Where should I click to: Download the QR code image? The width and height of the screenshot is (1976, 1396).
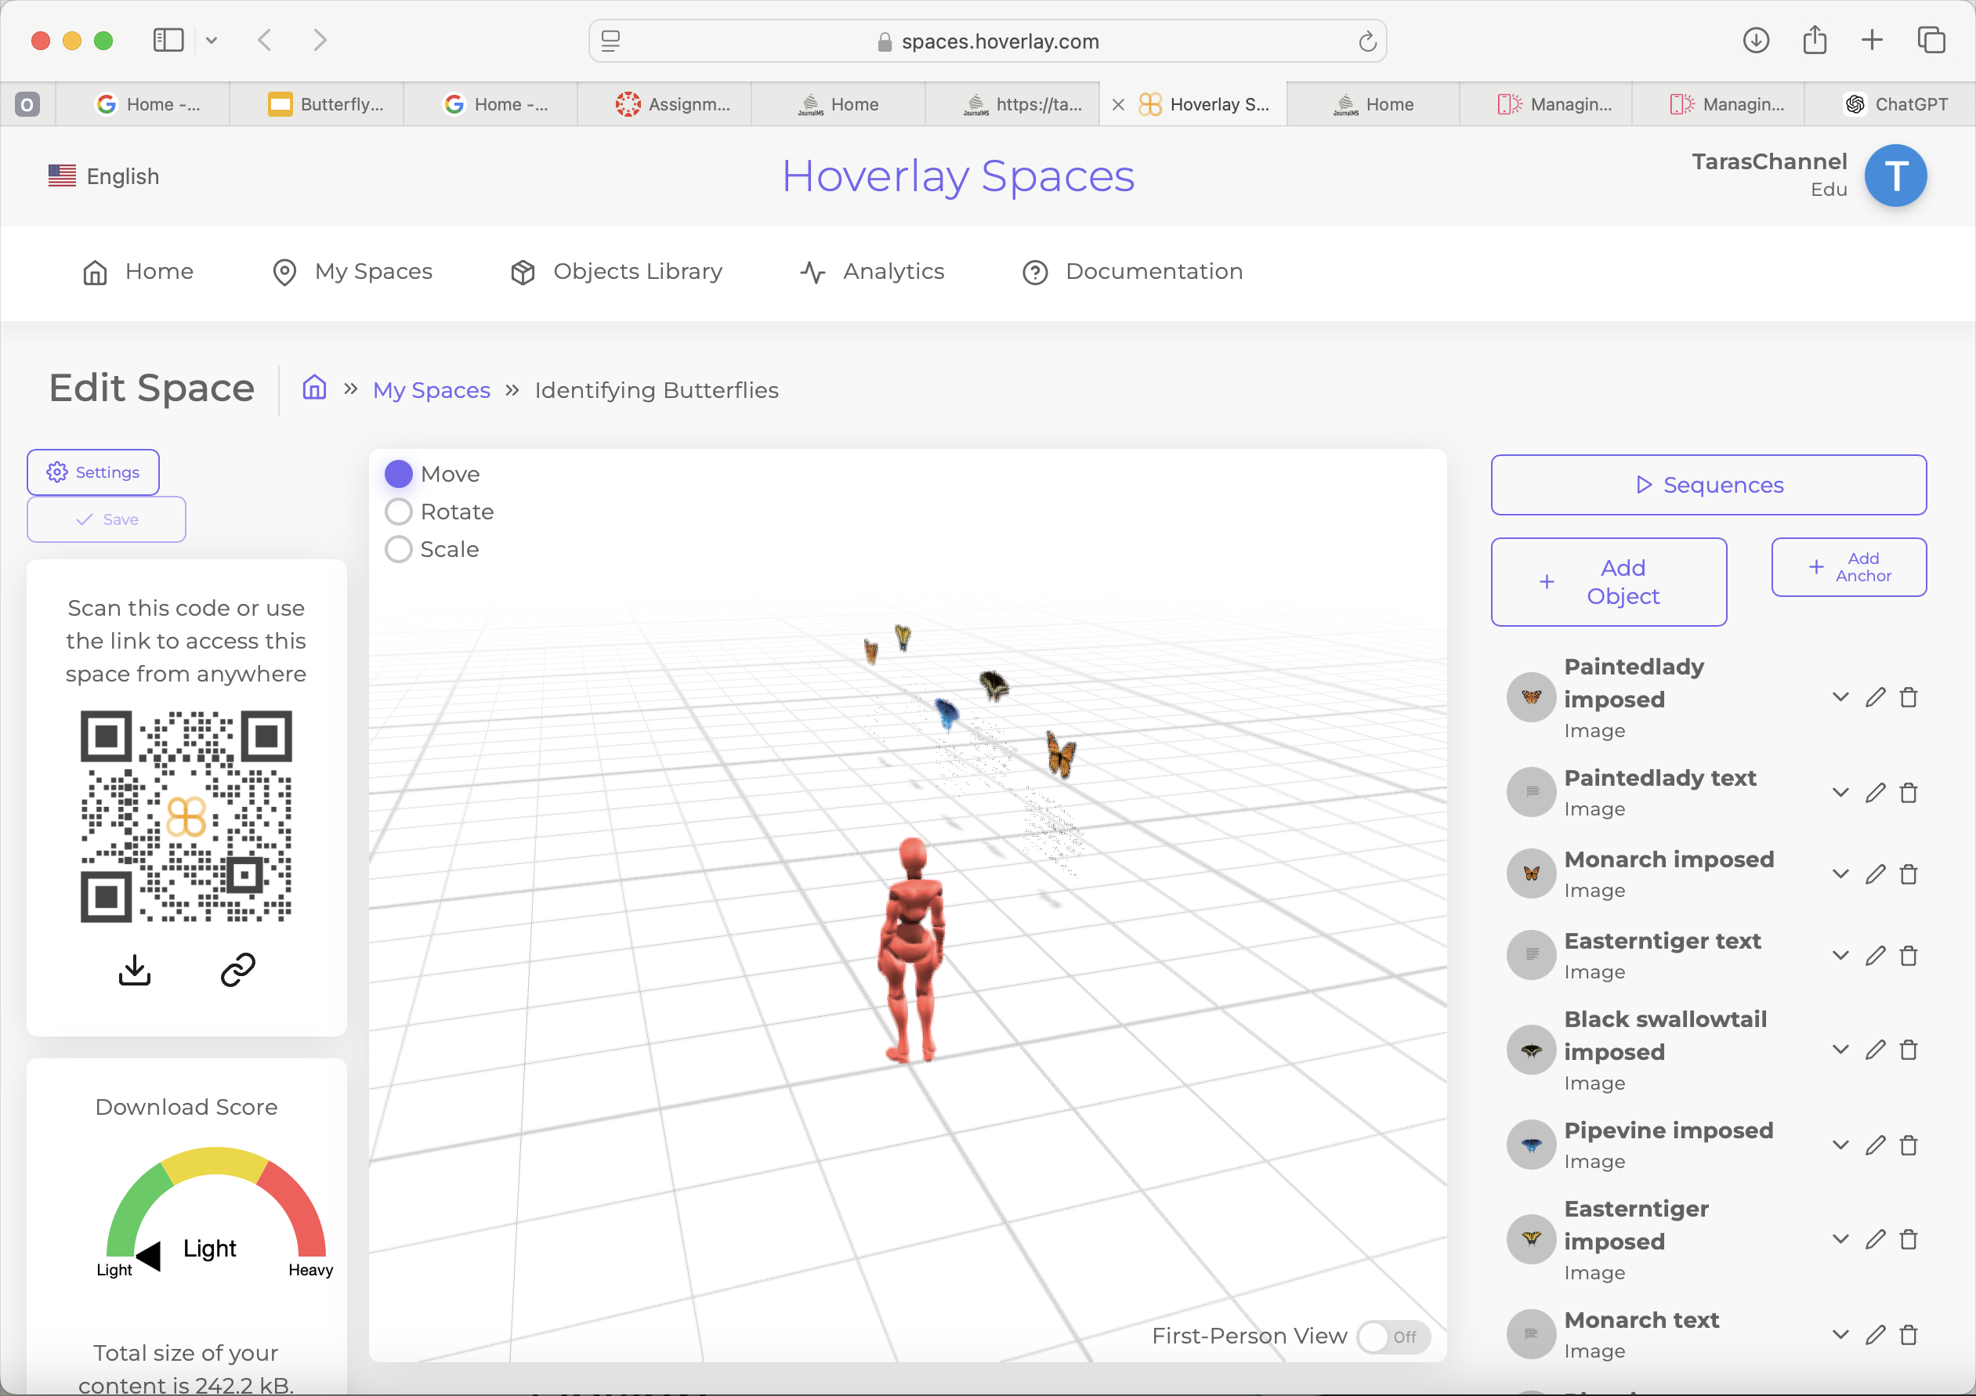(134, 970)
